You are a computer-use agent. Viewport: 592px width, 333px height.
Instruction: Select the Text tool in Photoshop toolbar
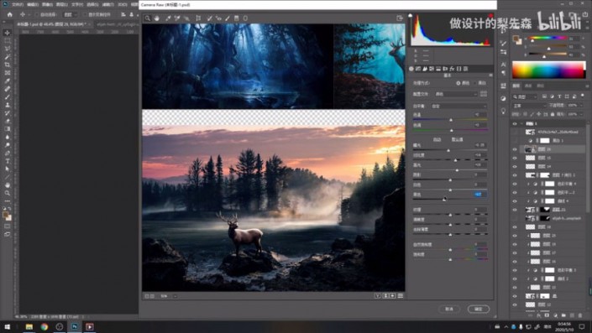8,161
